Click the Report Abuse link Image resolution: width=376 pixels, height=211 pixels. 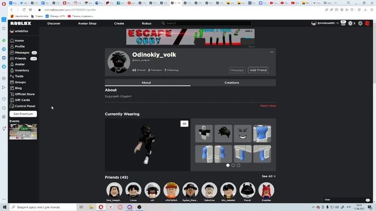click(268, 105)
